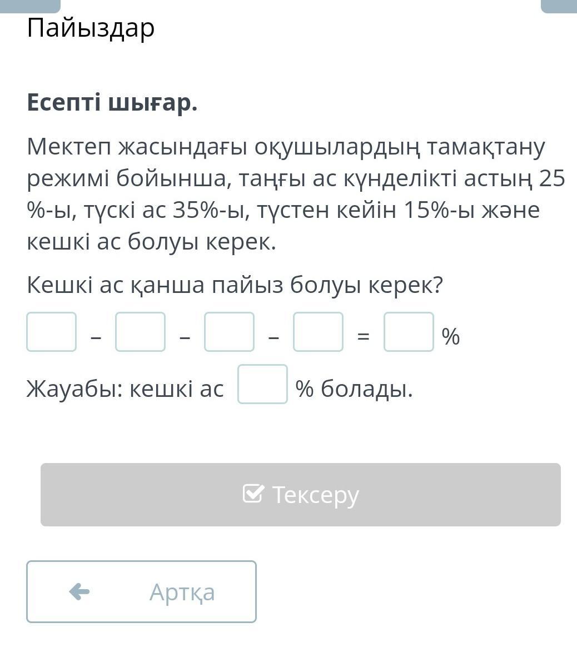Click the percent sign after the result box

[451, 336]
